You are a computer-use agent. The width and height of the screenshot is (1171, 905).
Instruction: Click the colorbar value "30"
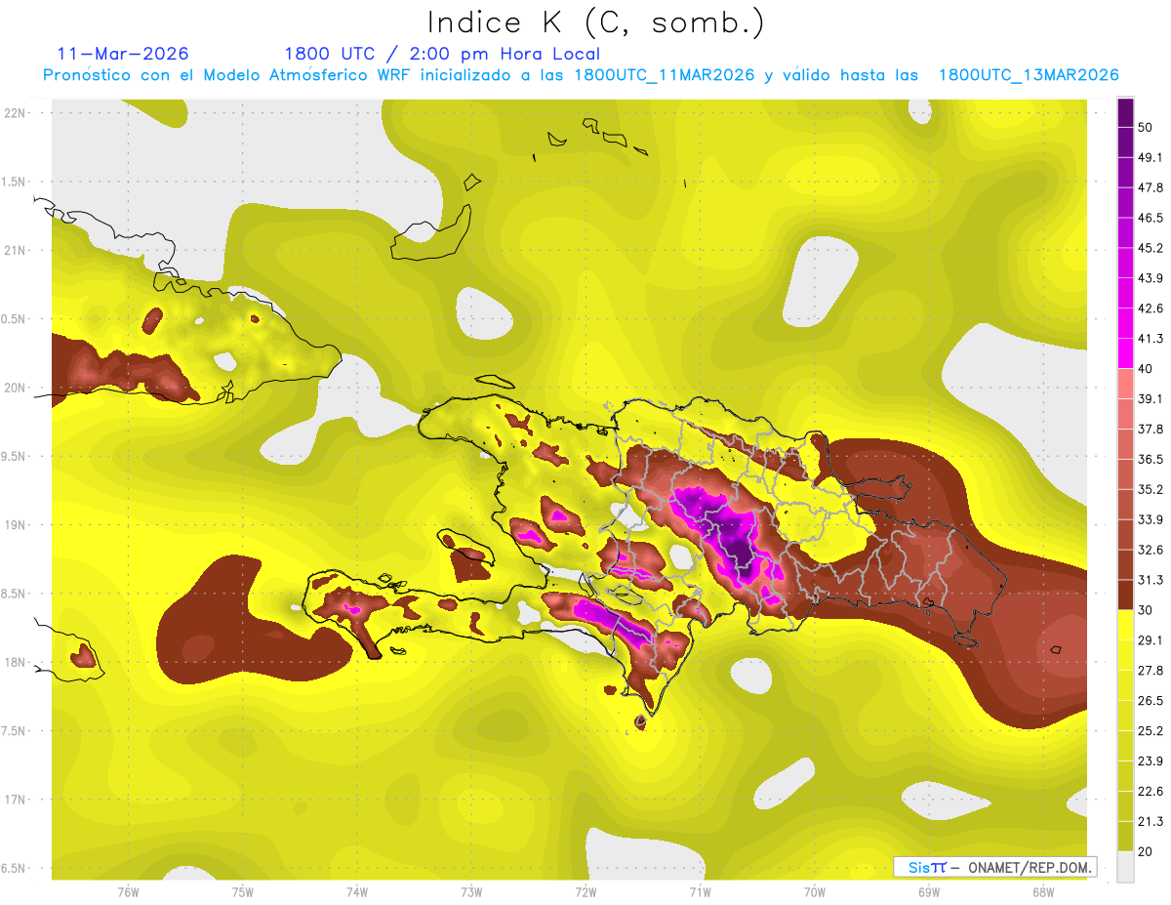pyautogui.click(x=1148, y=610)
